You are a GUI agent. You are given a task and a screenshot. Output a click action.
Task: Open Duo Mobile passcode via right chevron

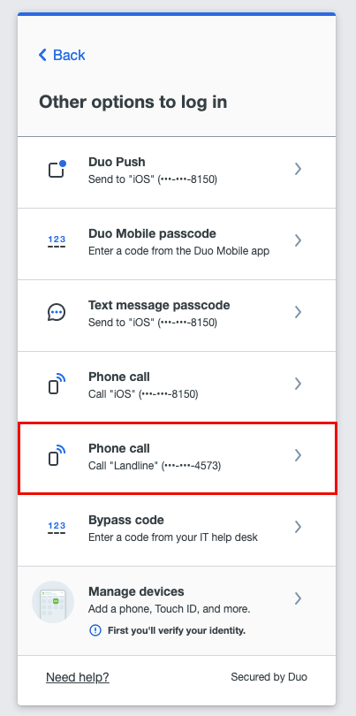298,240
